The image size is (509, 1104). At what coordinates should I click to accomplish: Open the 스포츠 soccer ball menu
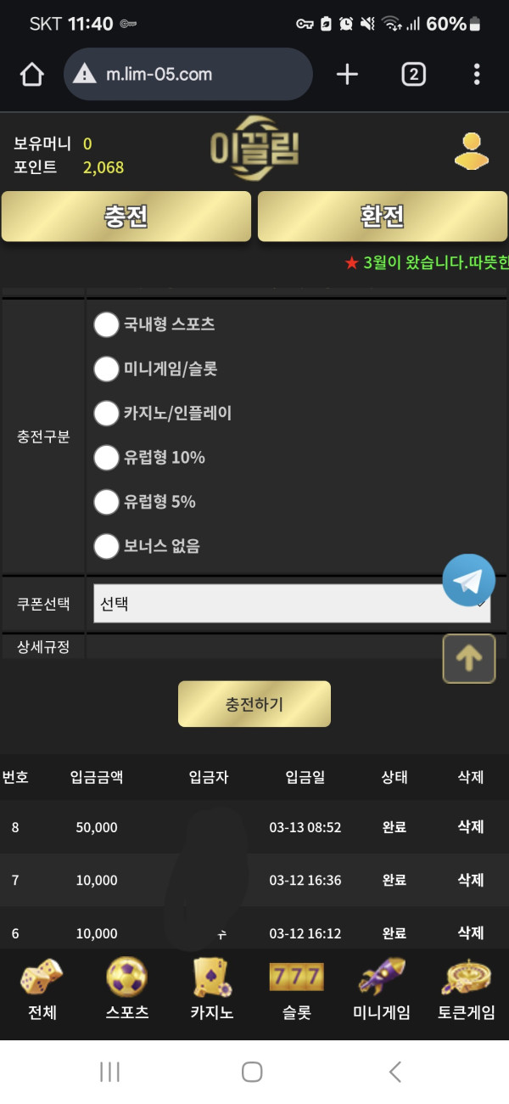click(x=127, y=977)
